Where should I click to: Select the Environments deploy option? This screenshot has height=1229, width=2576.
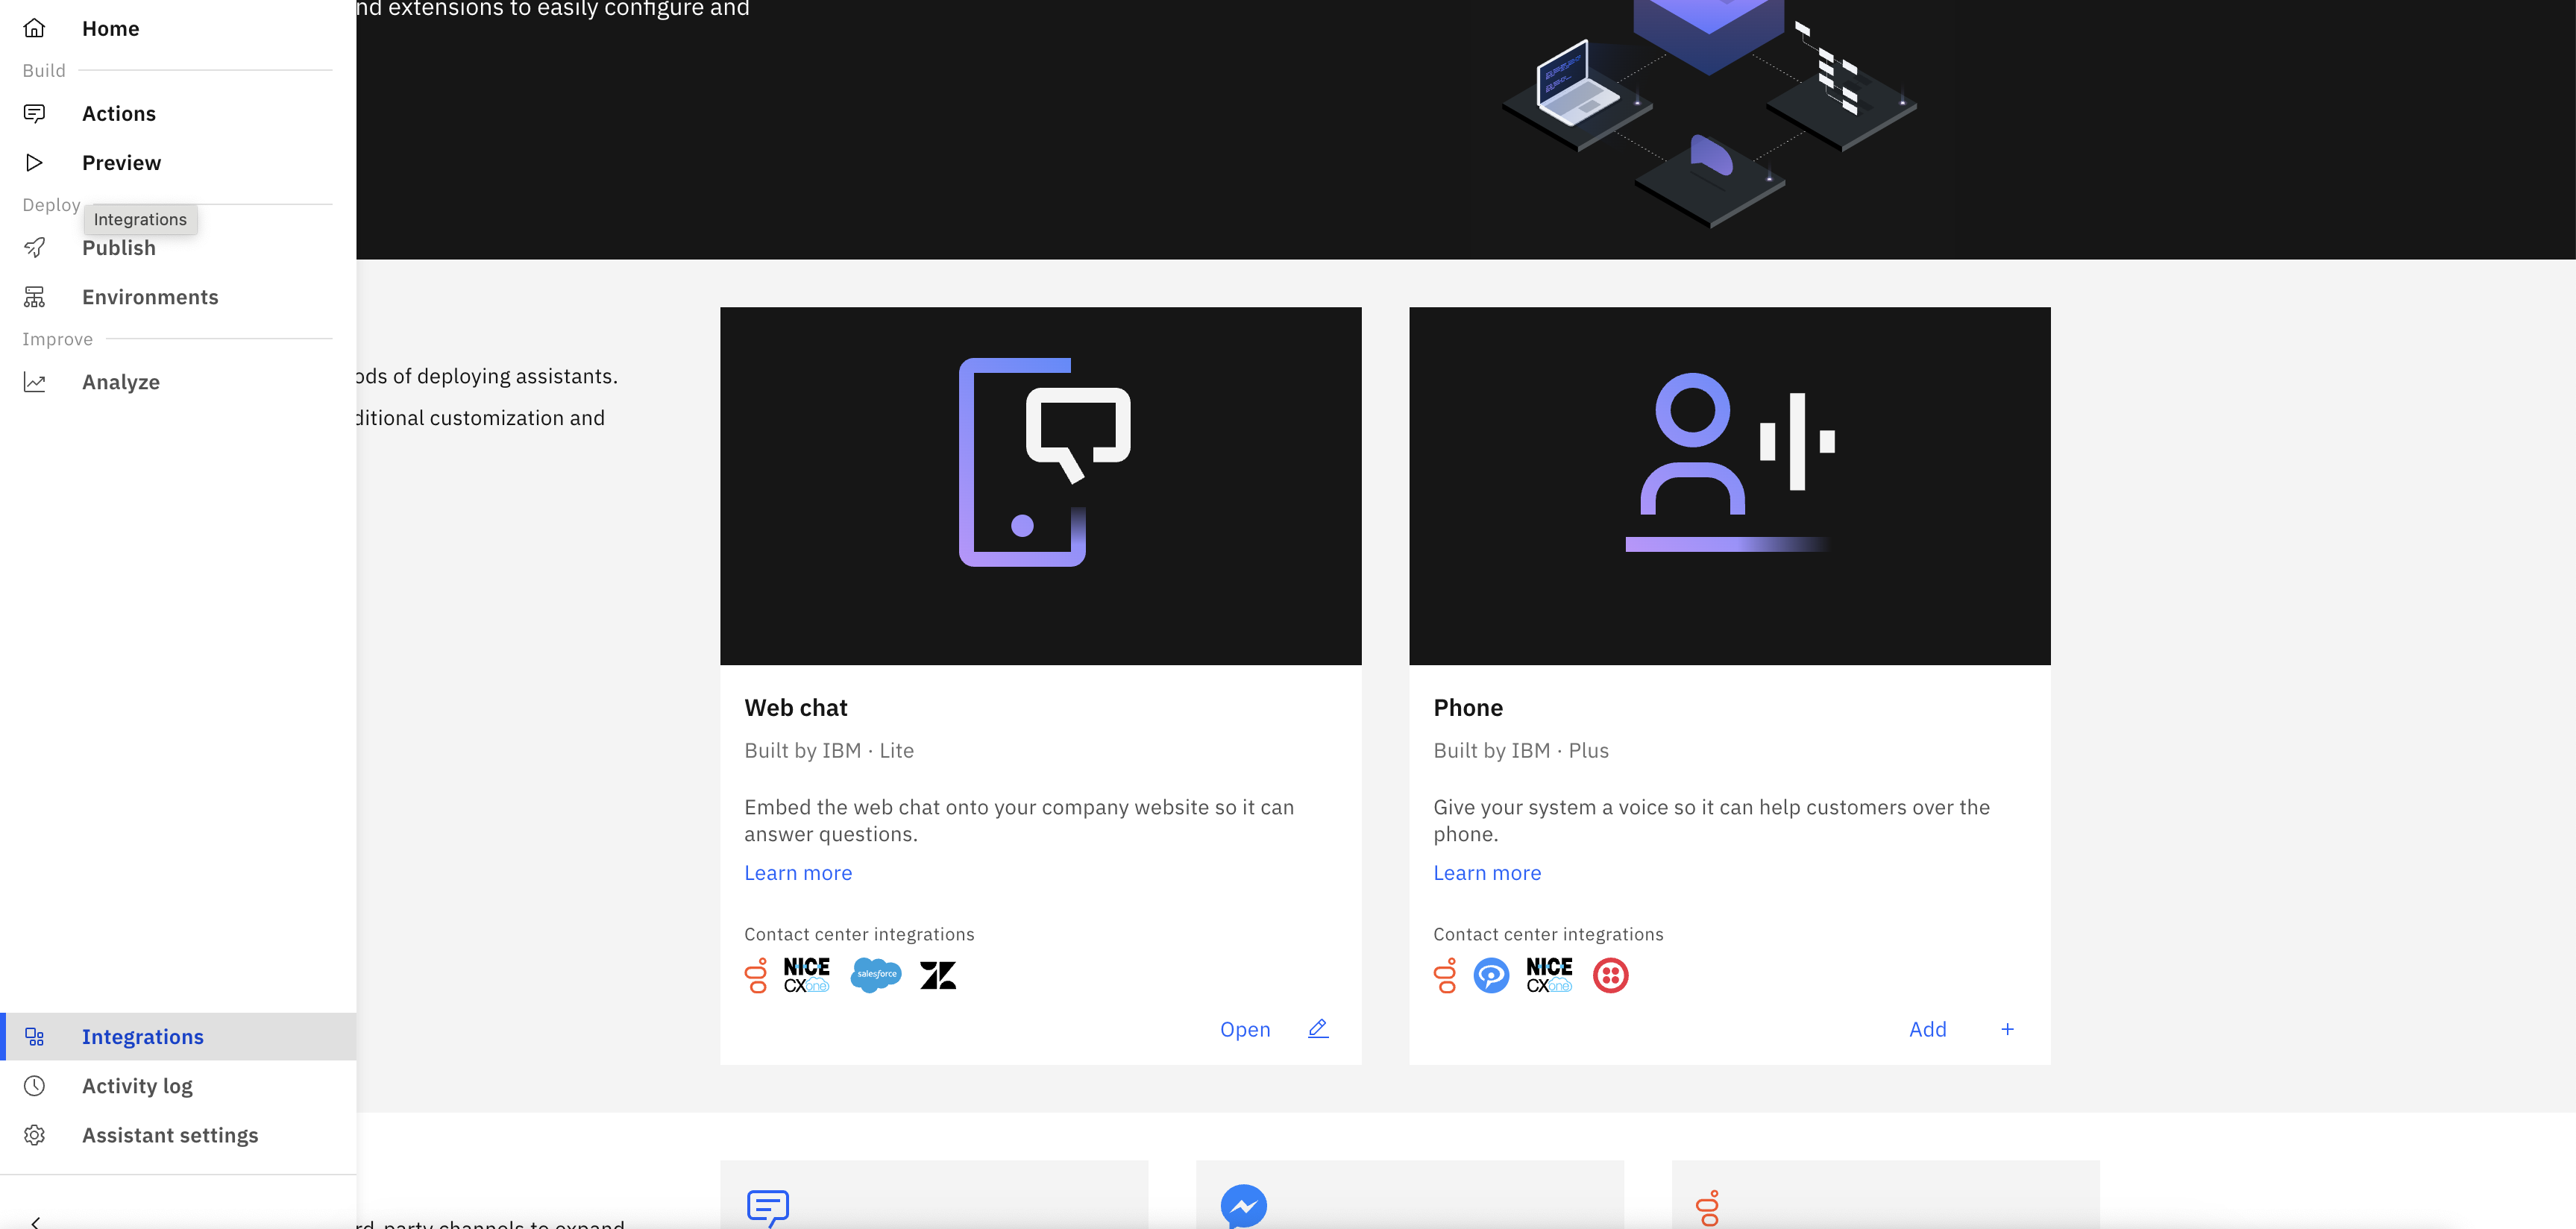click(149, 298)
